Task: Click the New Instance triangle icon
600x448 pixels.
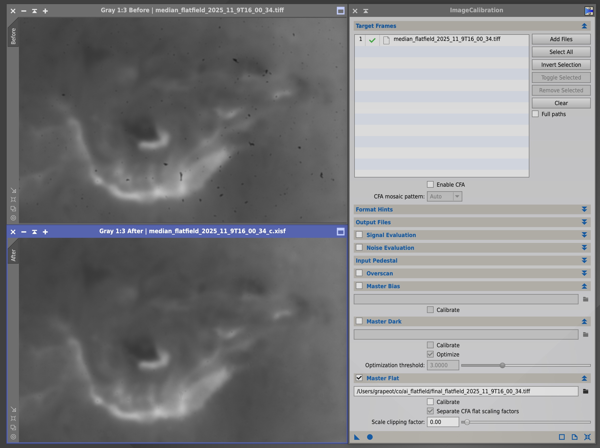Action: [357, 437]
